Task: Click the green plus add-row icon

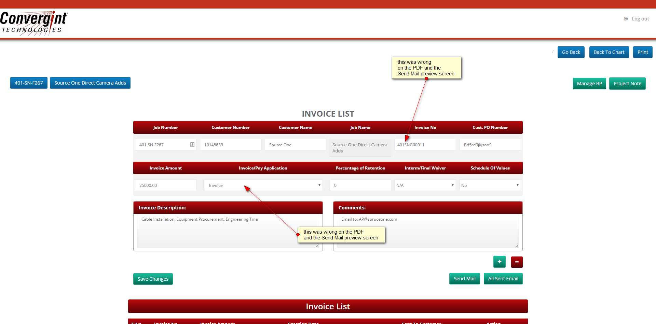Action: click(x=500, y=262)
